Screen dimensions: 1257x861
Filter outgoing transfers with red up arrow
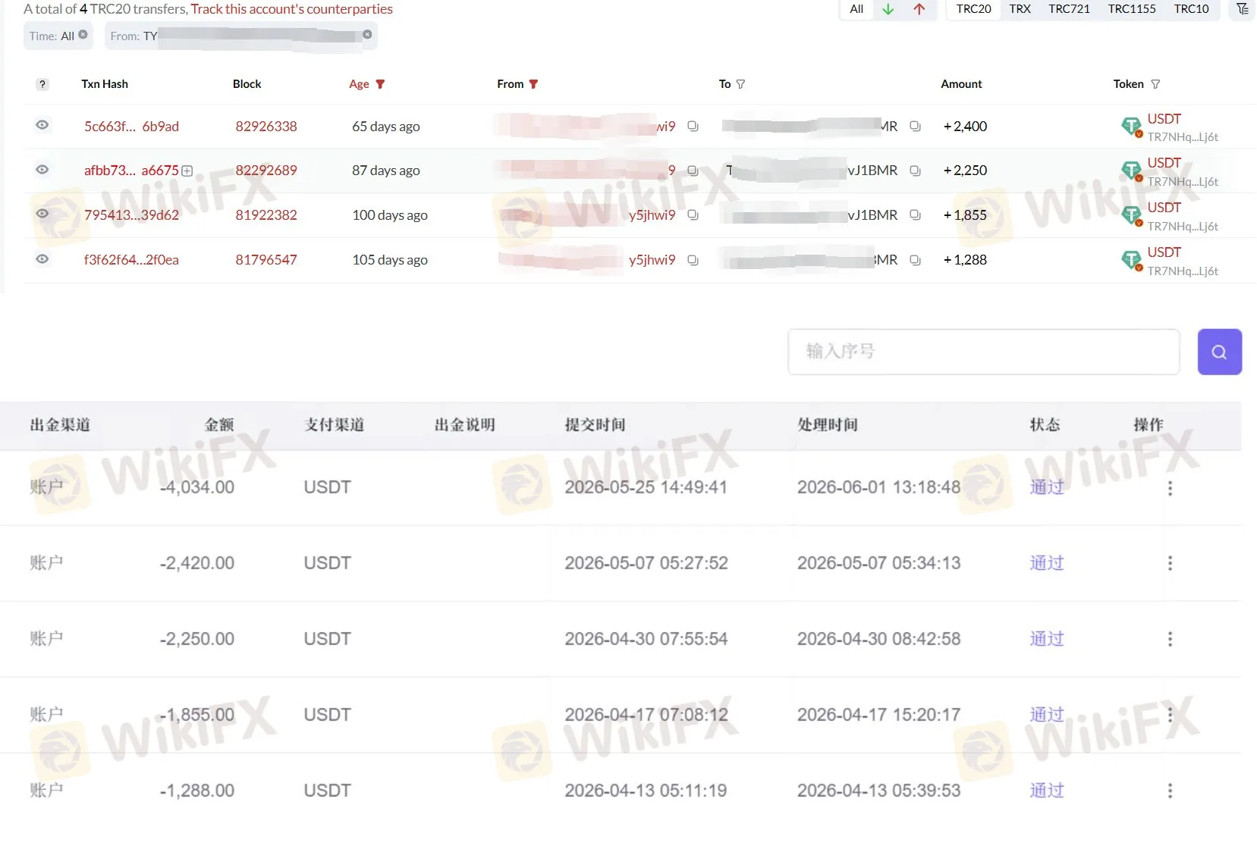pos(919,9)
